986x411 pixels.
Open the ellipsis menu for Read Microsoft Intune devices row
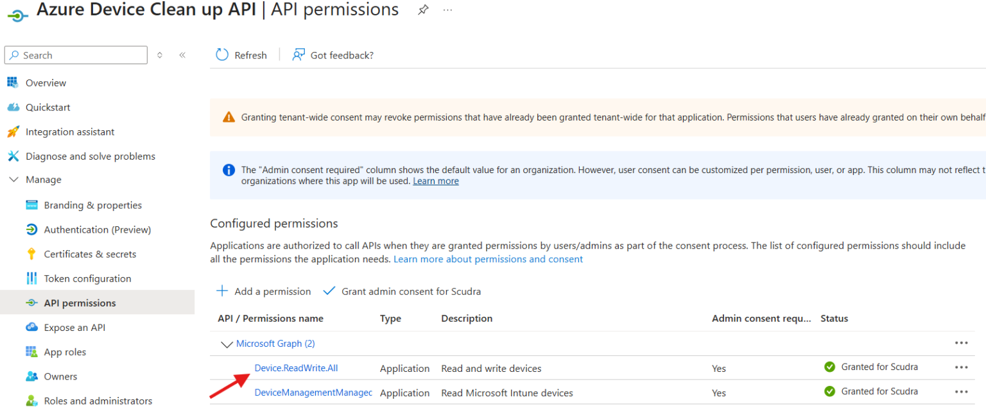[961, 392]
